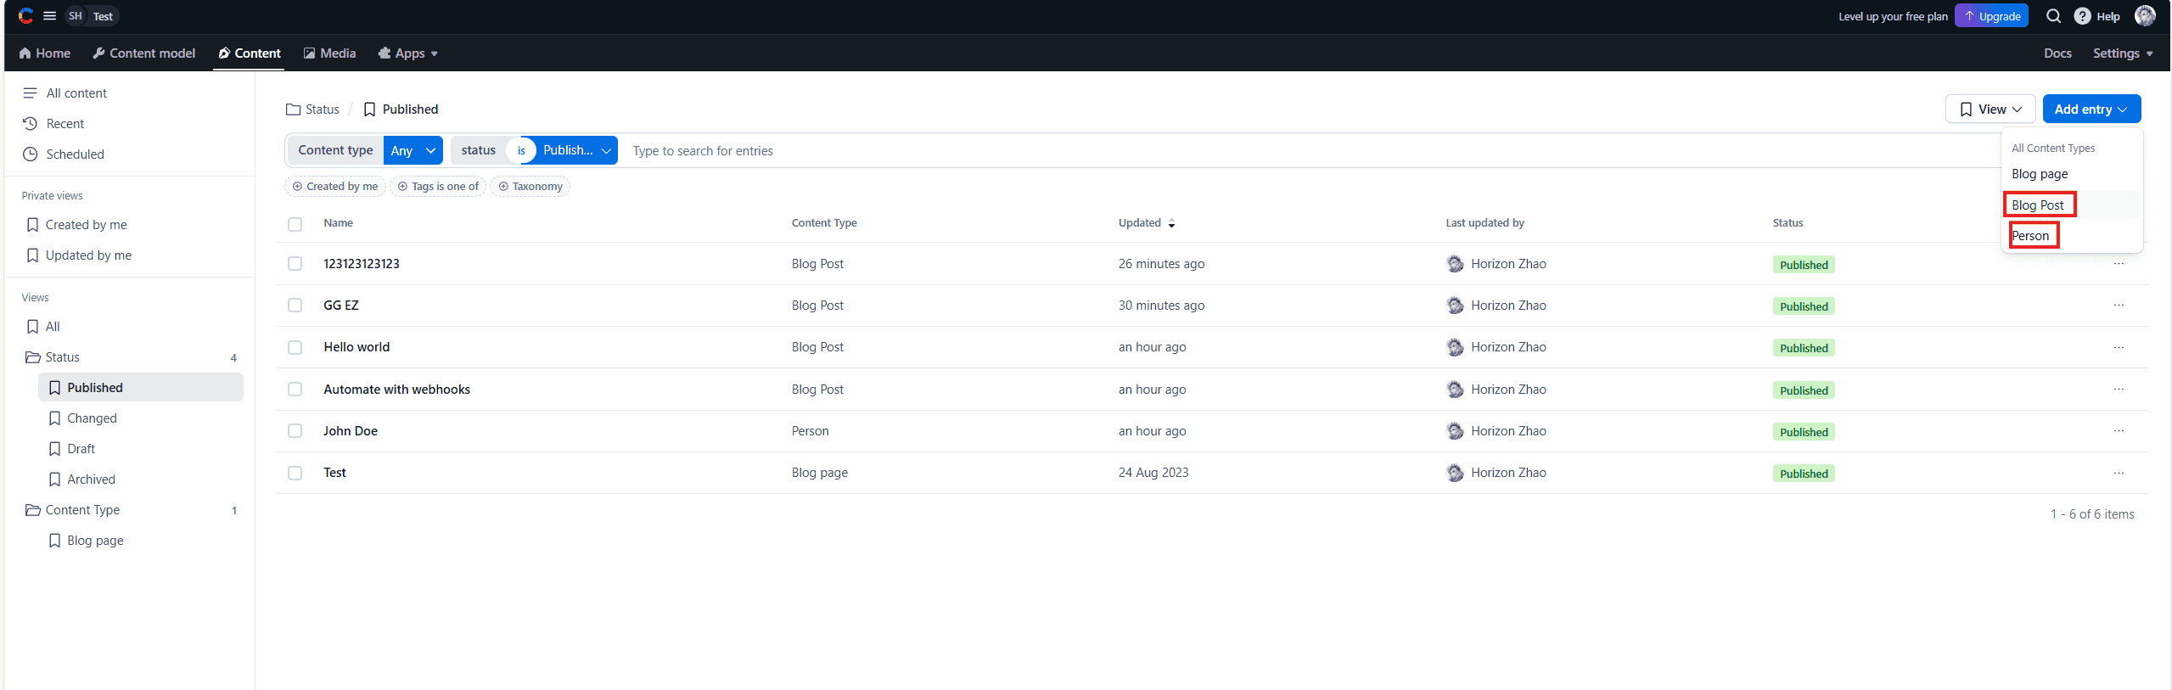Image resolution: width=2172 pixels, height=690 pixels.
Task: Click the plus icon on Taxonomy filter
Action: coord(503,187)
